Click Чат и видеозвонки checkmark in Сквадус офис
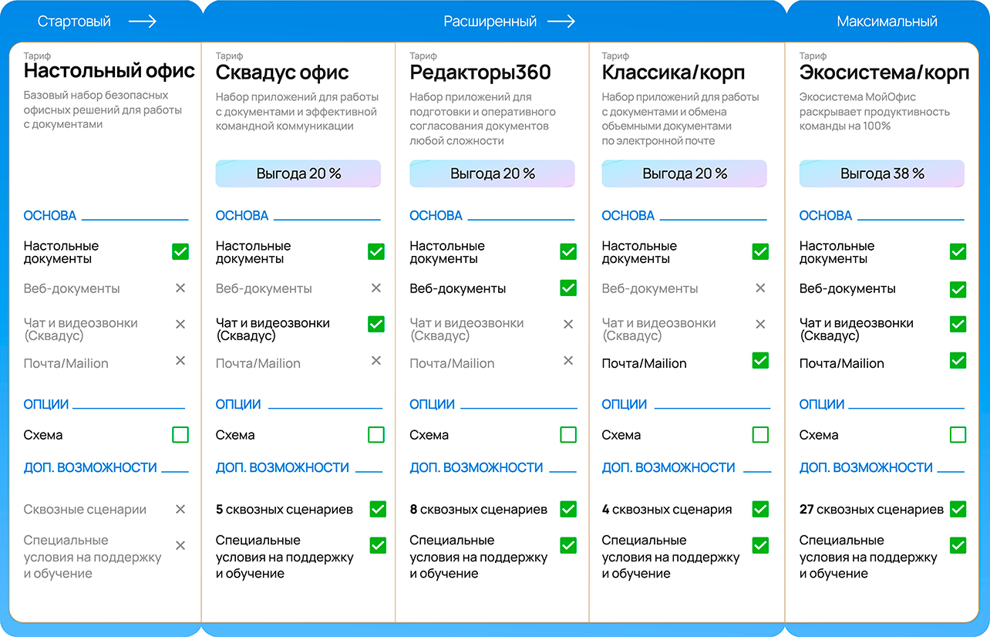Image resolution: width=990 pixels, height=637 pixels. pos(376,324)
